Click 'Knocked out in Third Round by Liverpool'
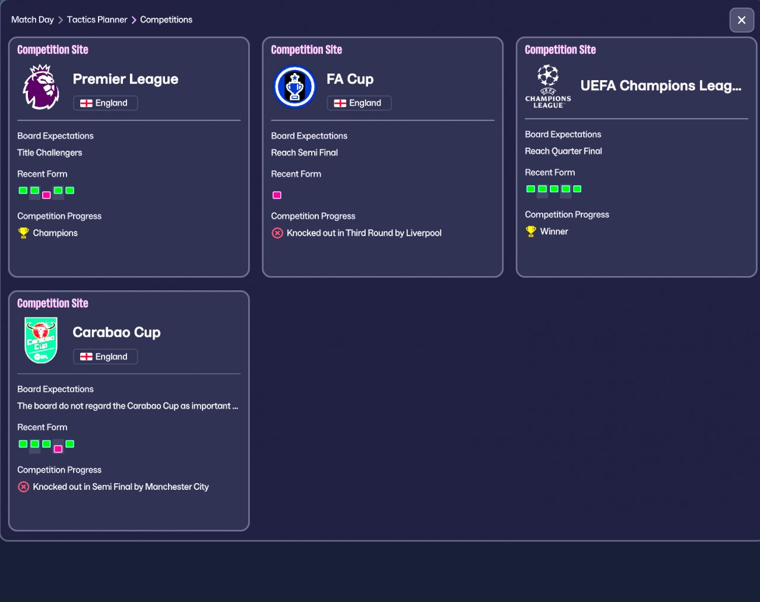The width and height of the screenshot is (760, 602). click(x=364, y=233)
